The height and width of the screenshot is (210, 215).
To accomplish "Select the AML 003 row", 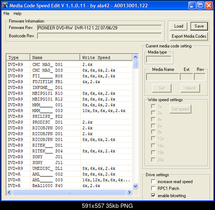I will tap(70, 180).
